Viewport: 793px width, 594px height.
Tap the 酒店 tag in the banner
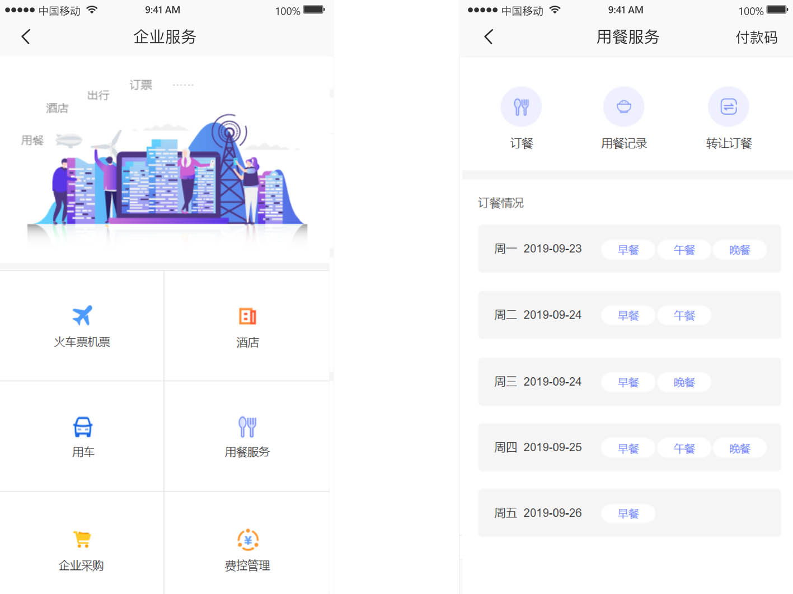pos(57,108)
